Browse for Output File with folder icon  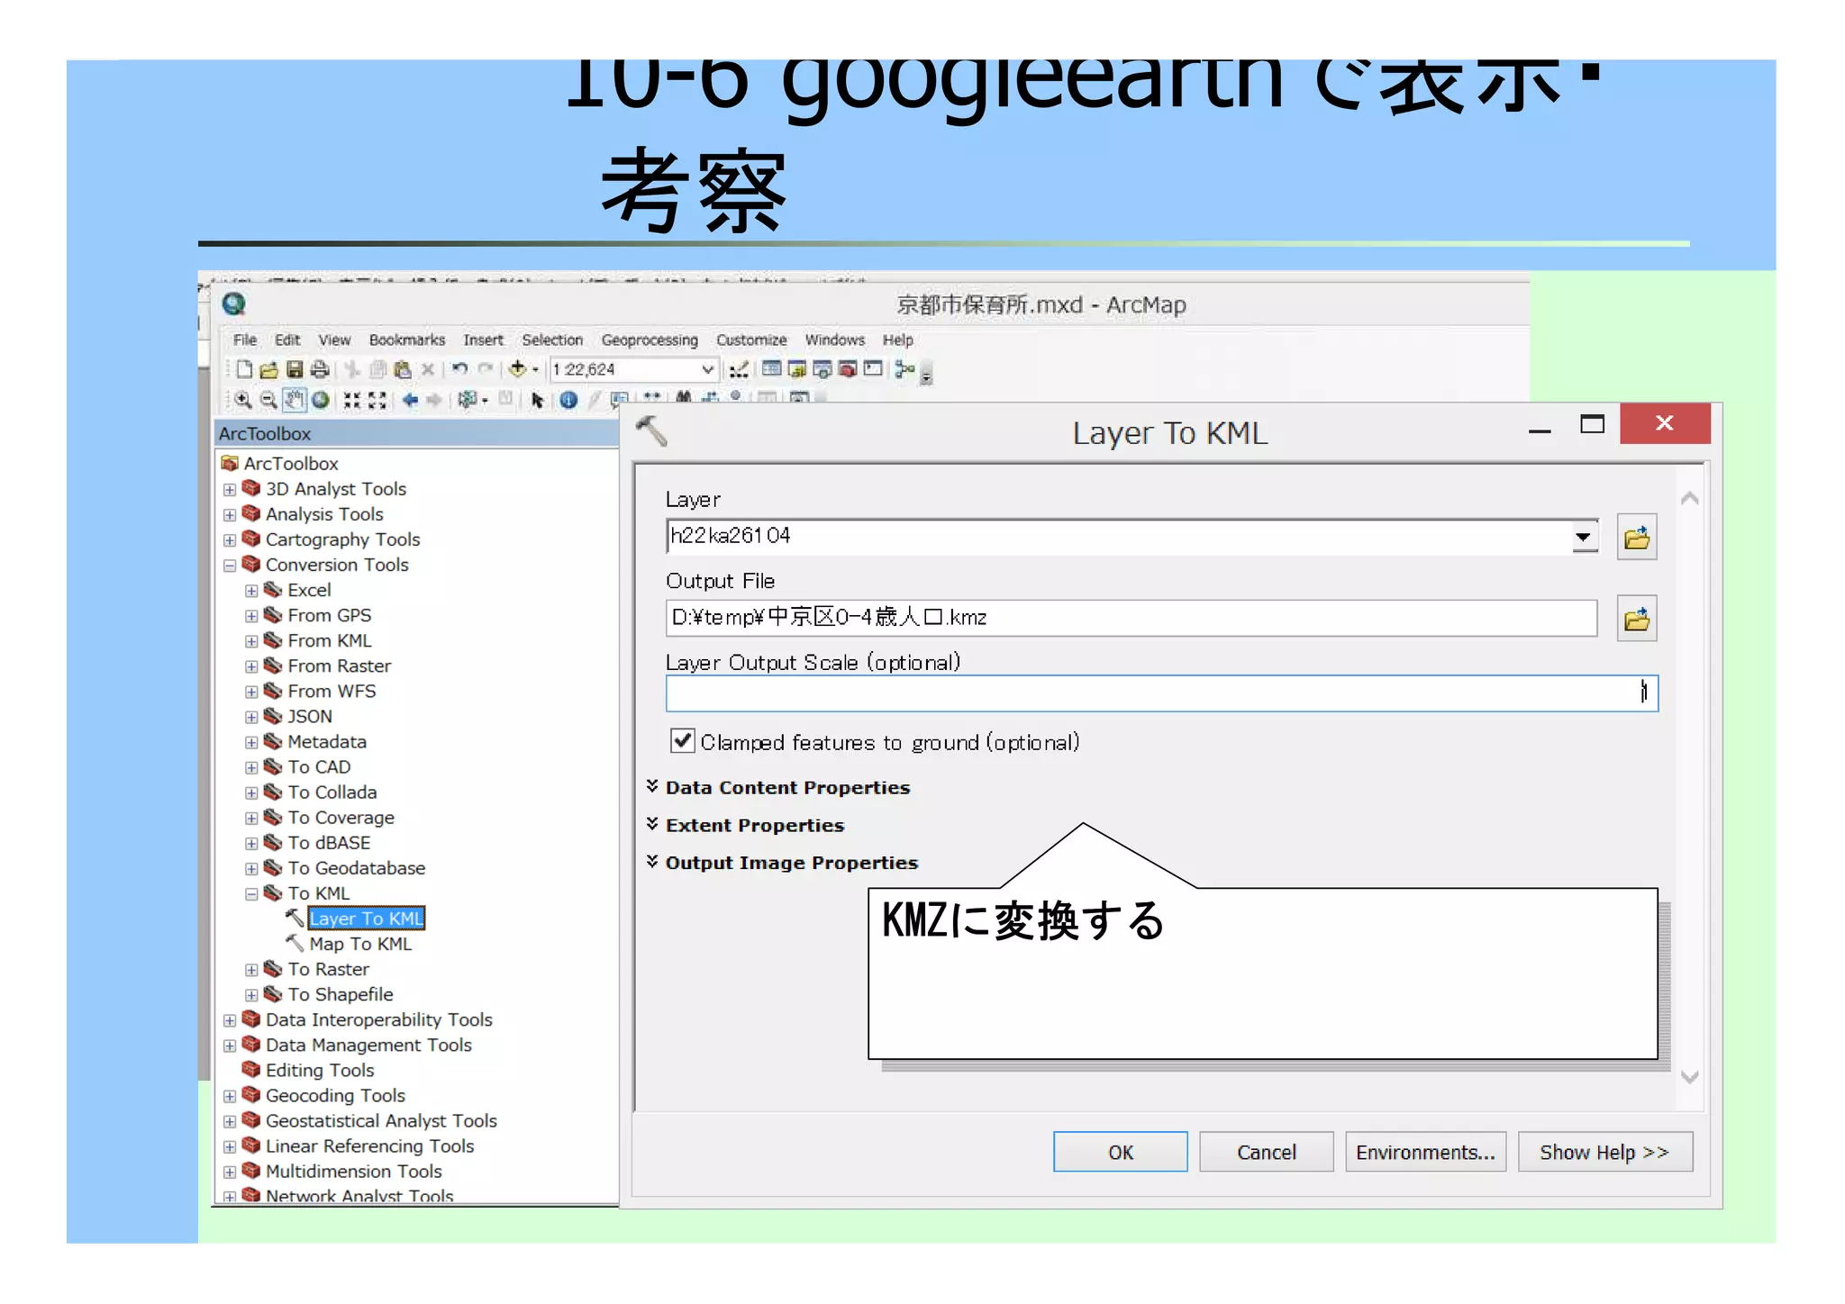click(x=1636, y=619)
